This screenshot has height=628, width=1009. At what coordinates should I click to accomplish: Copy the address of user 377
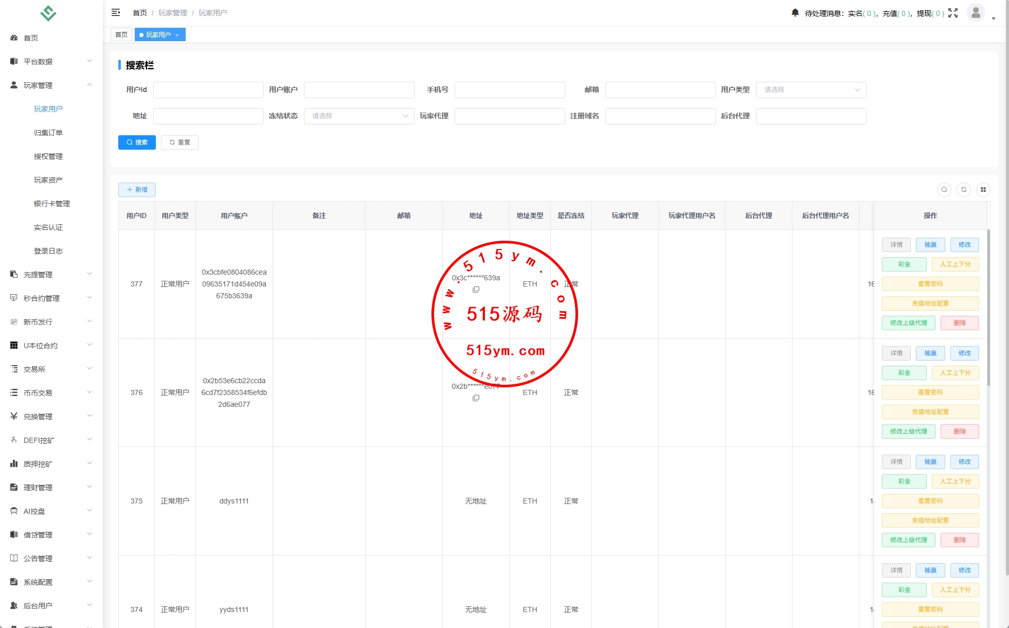pyautogui.click(x=476, y=290)
